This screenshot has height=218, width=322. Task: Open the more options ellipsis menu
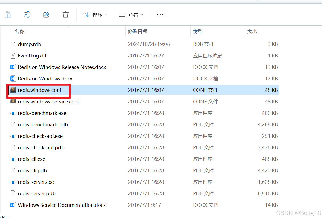[160, 15]
